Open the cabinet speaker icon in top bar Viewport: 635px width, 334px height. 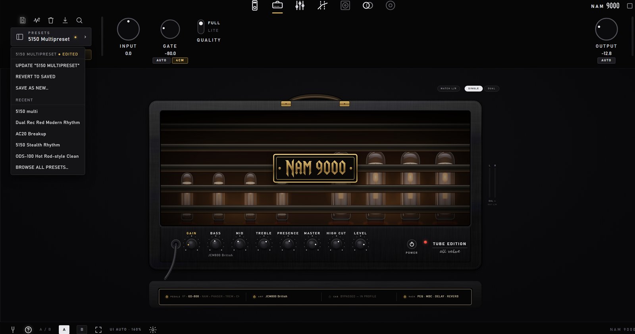click(345, 6)
